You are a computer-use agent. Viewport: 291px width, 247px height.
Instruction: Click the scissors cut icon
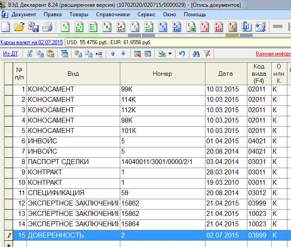(30, 54)
